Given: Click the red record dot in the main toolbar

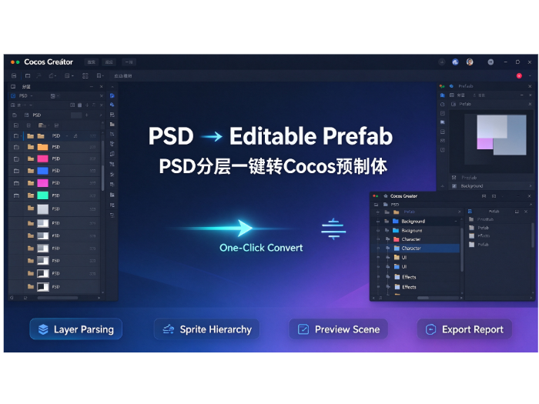Looking at the screenshot, I should (519, 75).
